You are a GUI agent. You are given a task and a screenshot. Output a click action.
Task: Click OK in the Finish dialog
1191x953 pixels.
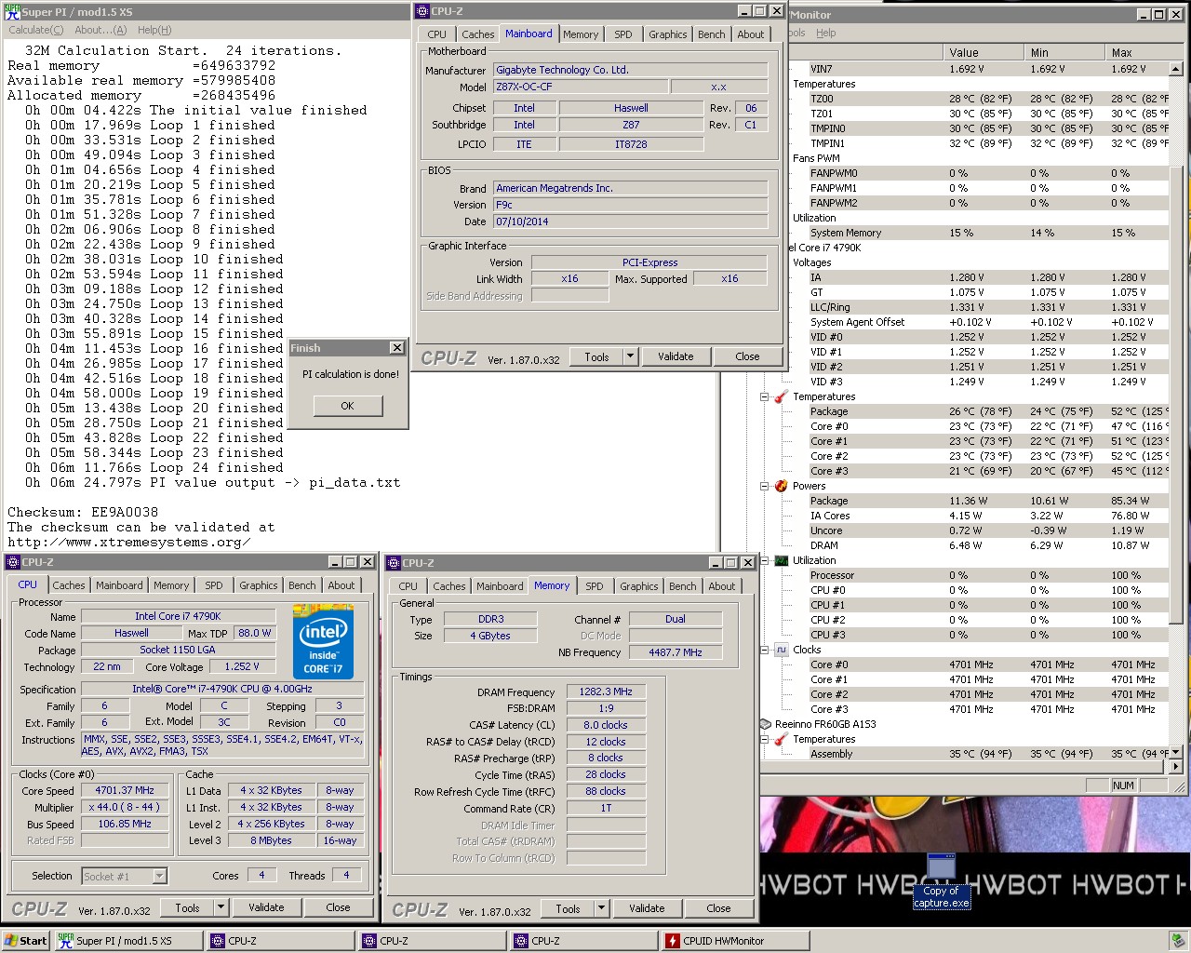pos(347,406)
